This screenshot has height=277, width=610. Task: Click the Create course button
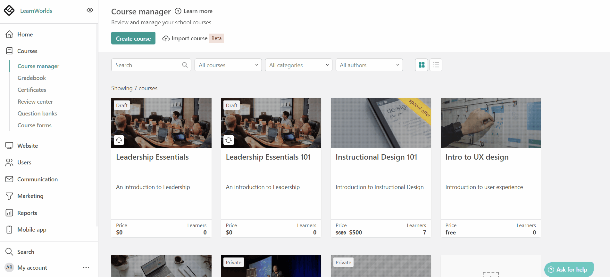[133, 38]
